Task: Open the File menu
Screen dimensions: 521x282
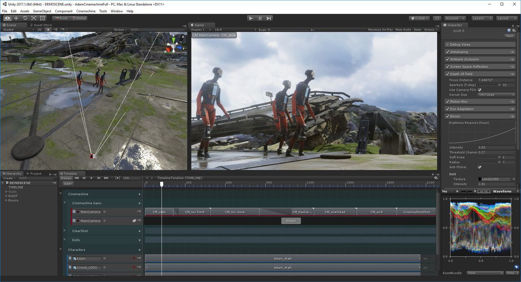Action: pyautogui.click(x=5, y=11)
